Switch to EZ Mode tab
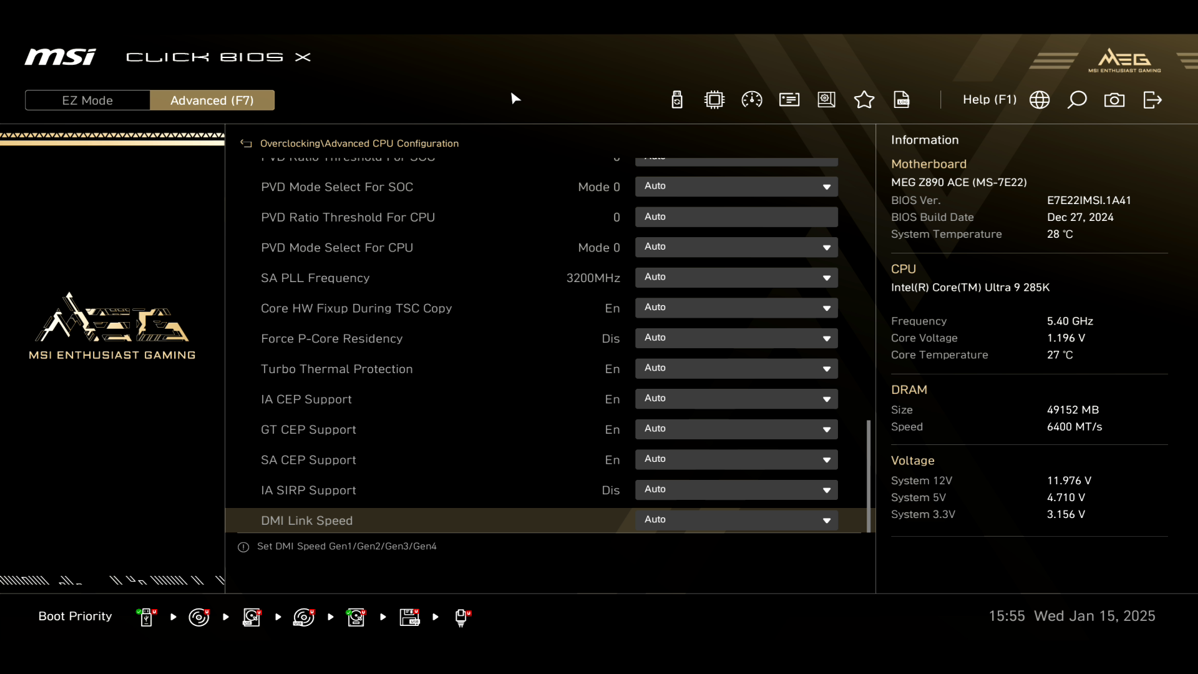Image resolution: width=1198 pixels, height=674 pixels. (x=87, y=100)
